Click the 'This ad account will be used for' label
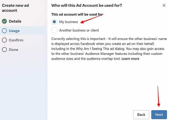 (x=77, y=14)
